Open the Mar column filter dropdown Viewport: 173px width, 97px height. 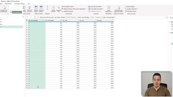pos(112,20)
